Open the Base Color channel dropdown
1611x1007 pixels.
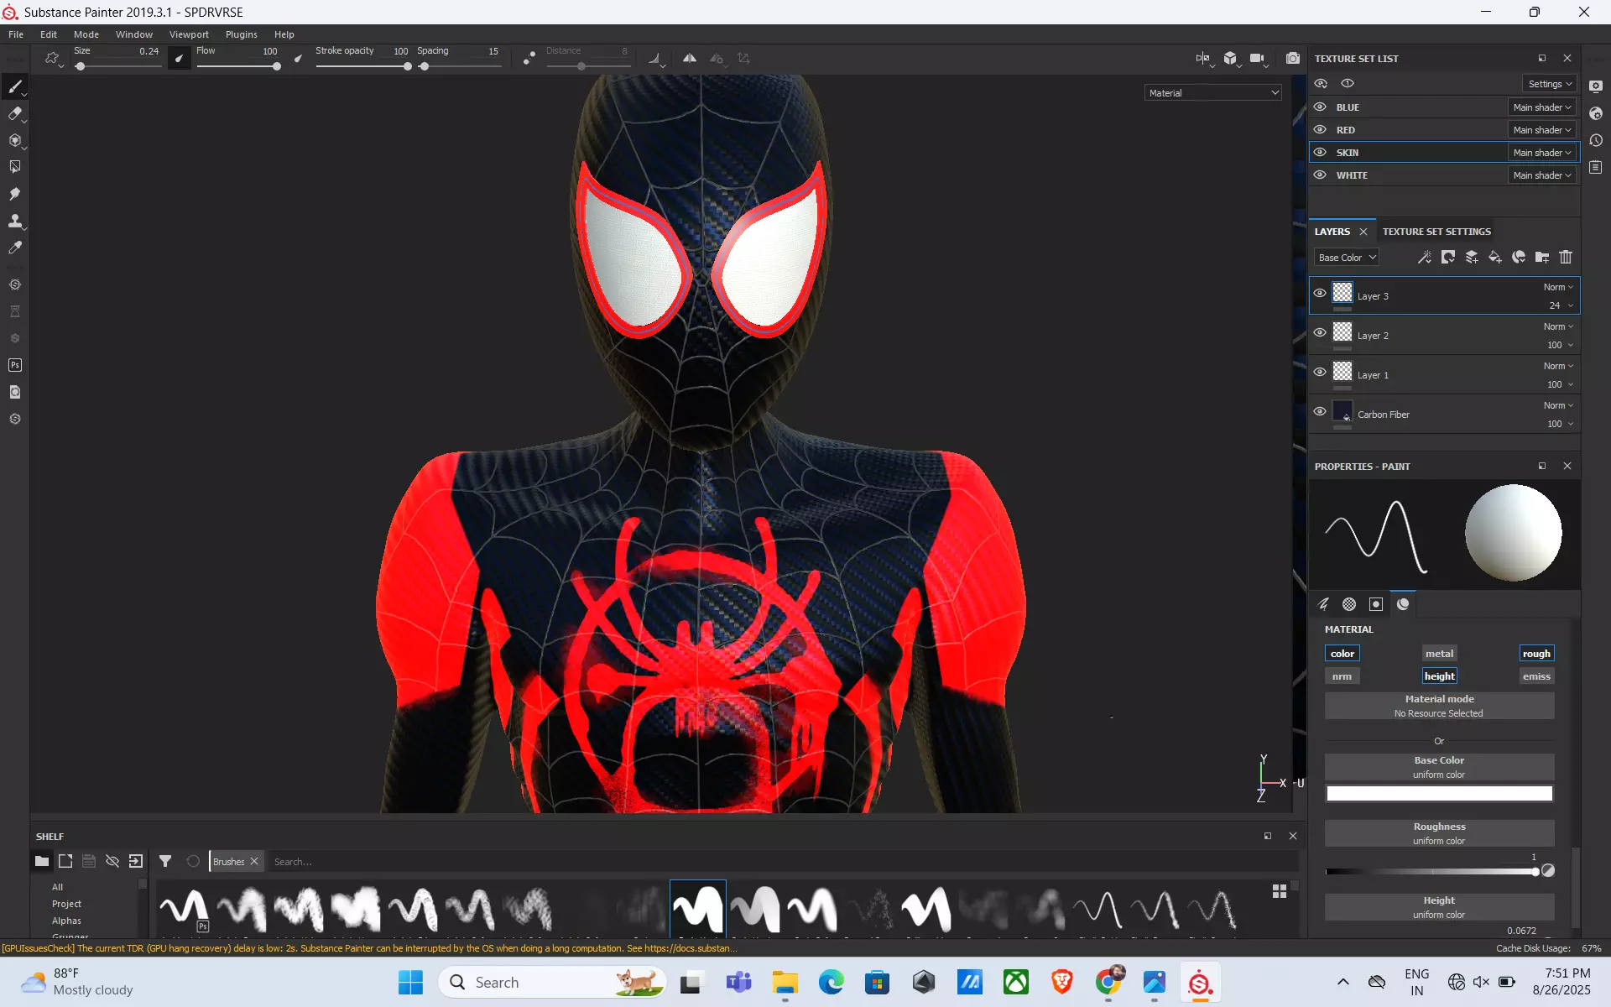click(1347, 258)
